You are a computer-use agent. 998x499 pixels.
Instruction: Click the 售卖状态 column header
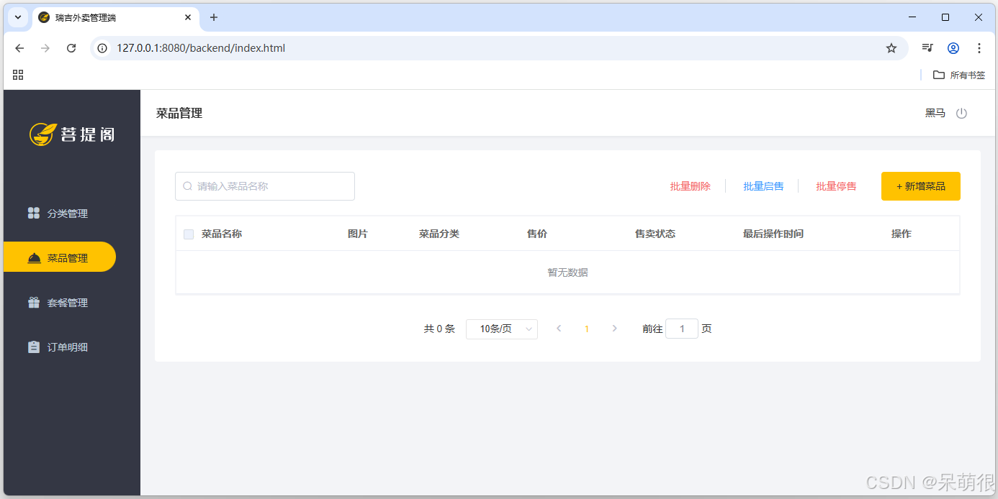(x=655, y=234)
